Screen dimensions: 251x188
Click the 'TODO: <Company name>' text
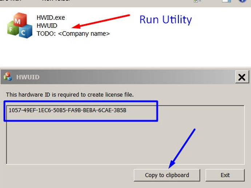pos(73,34)
